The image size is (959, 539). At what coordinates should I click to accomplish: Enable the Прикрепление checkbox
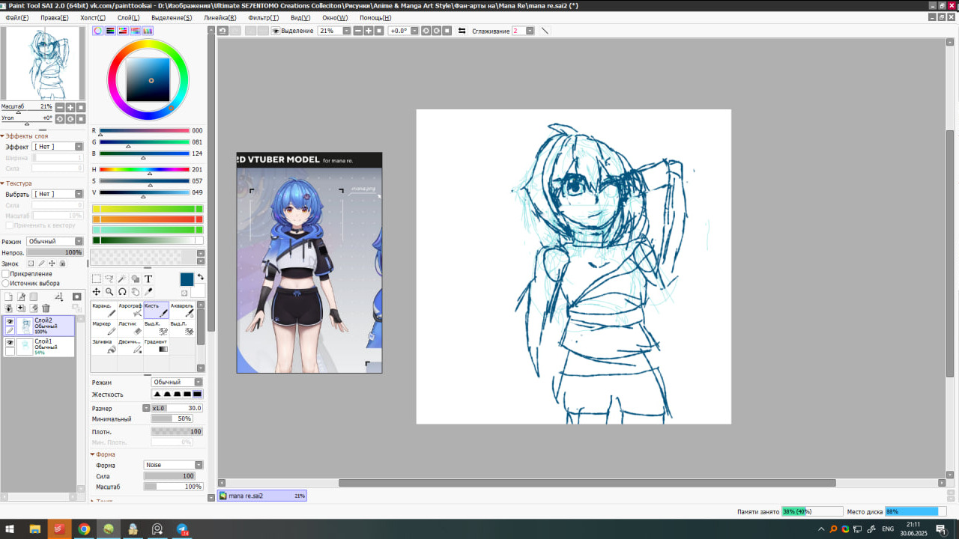pyautogui.click(x=6, y=274)
